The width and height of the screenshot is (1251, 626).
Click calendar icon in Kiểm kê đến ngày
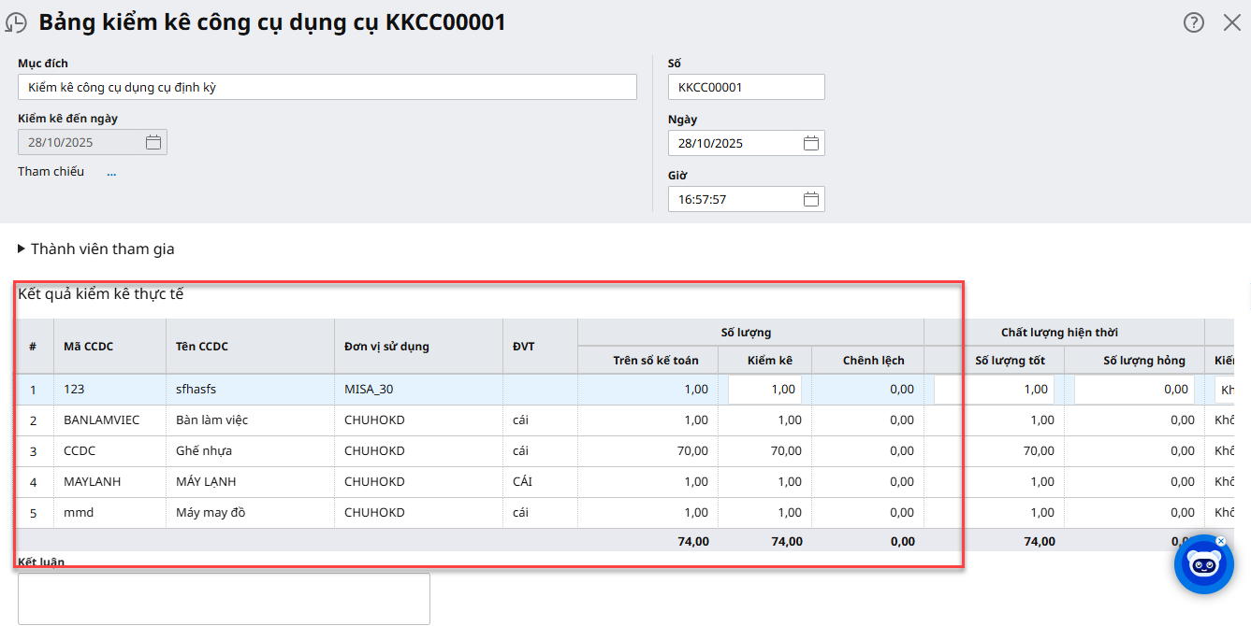(153, 143)
